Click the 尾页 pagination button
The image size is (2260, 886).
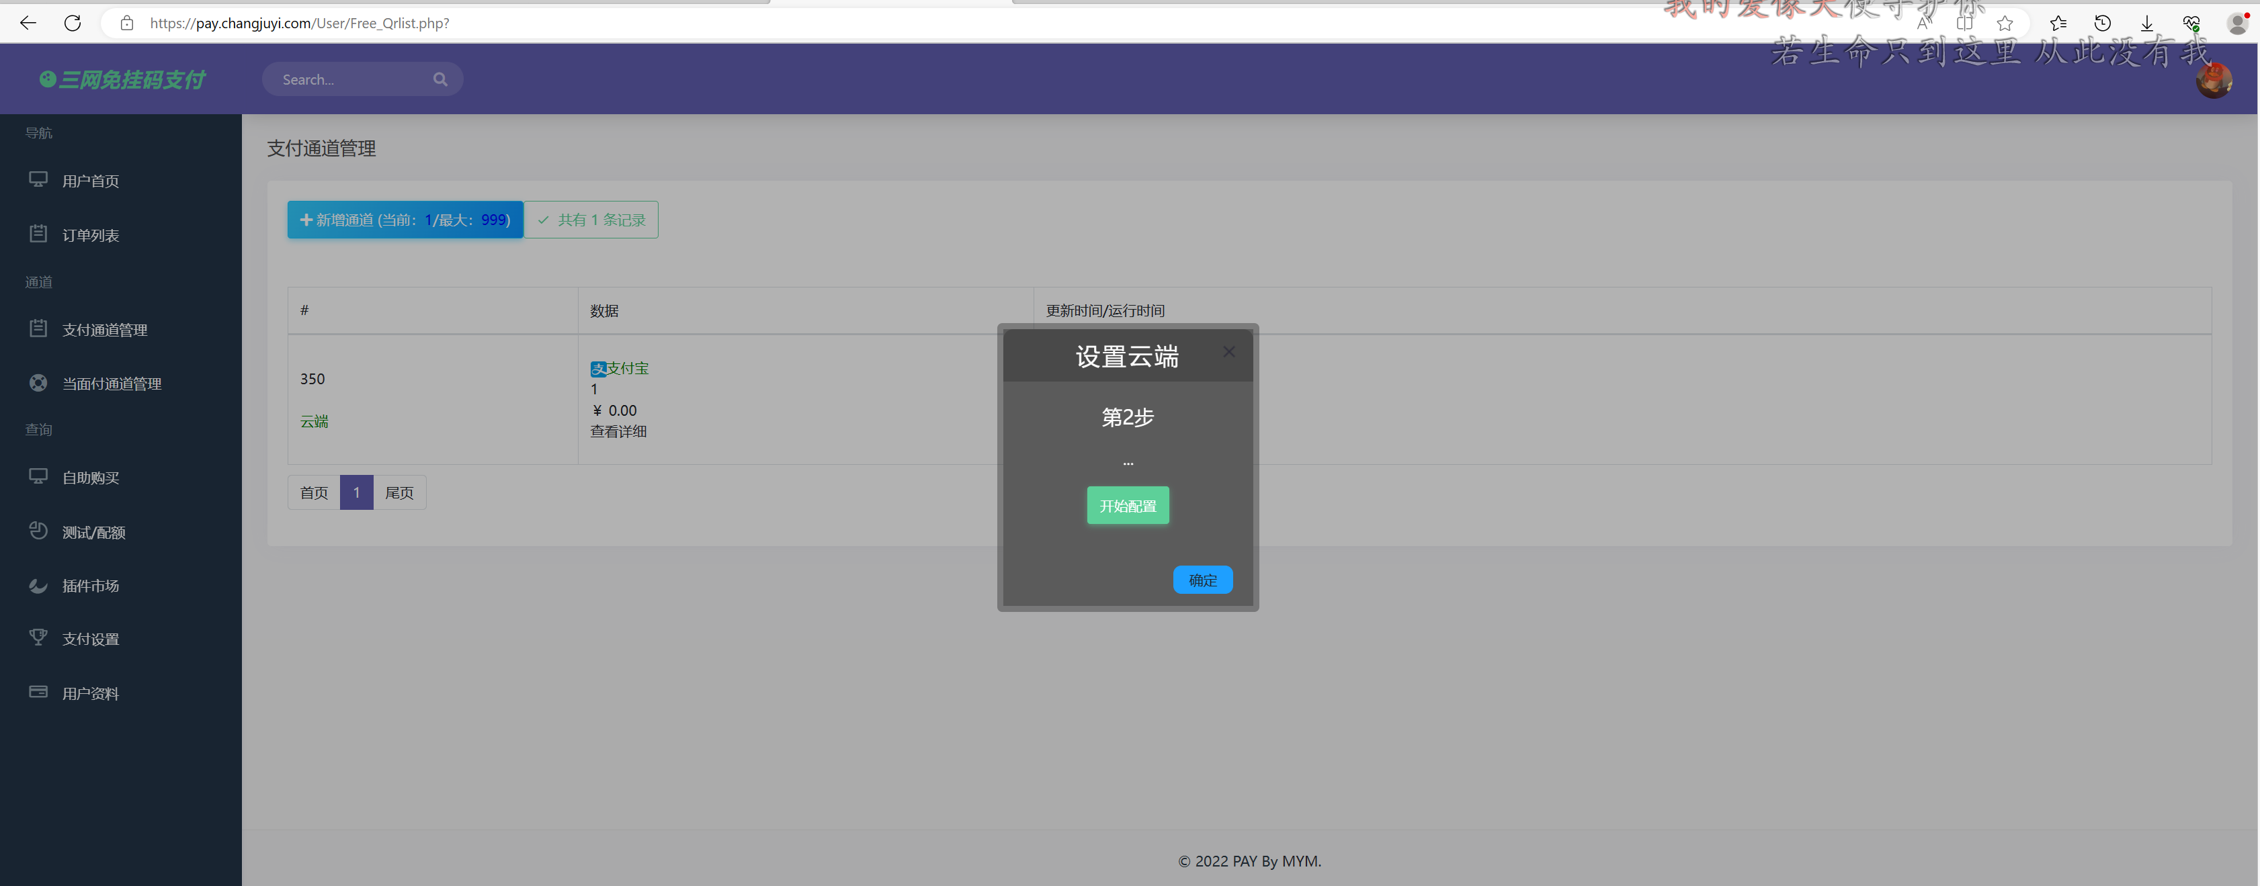click(x=399, y=493)
